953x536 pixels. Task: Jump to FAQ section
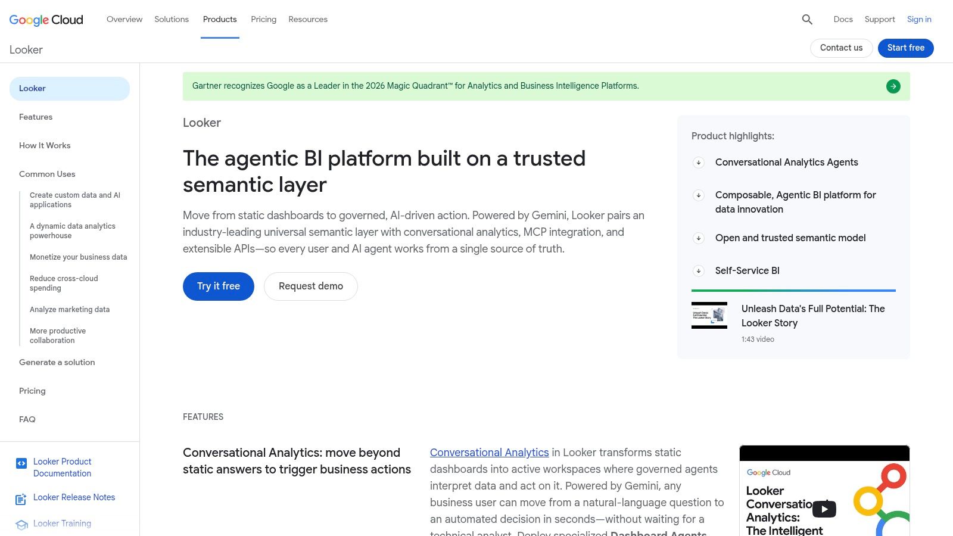(x=27, y=420)
